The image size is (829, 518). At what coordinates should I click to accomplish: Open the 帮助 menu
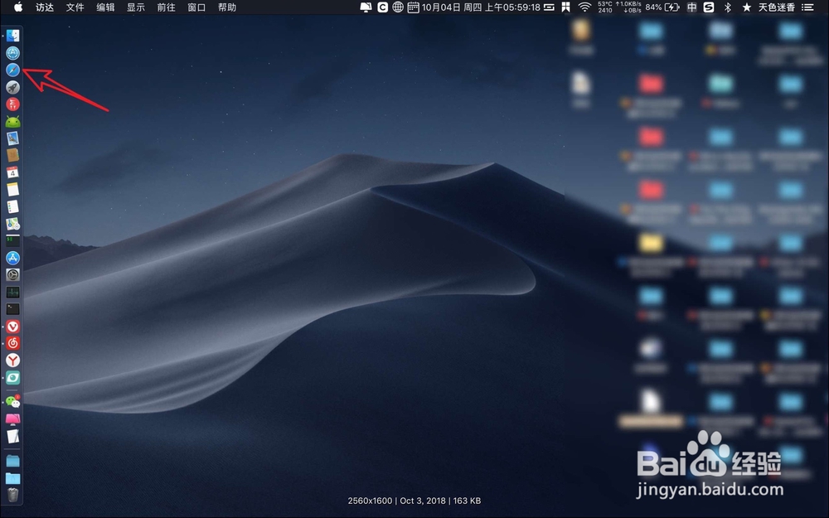coord(227,7)
